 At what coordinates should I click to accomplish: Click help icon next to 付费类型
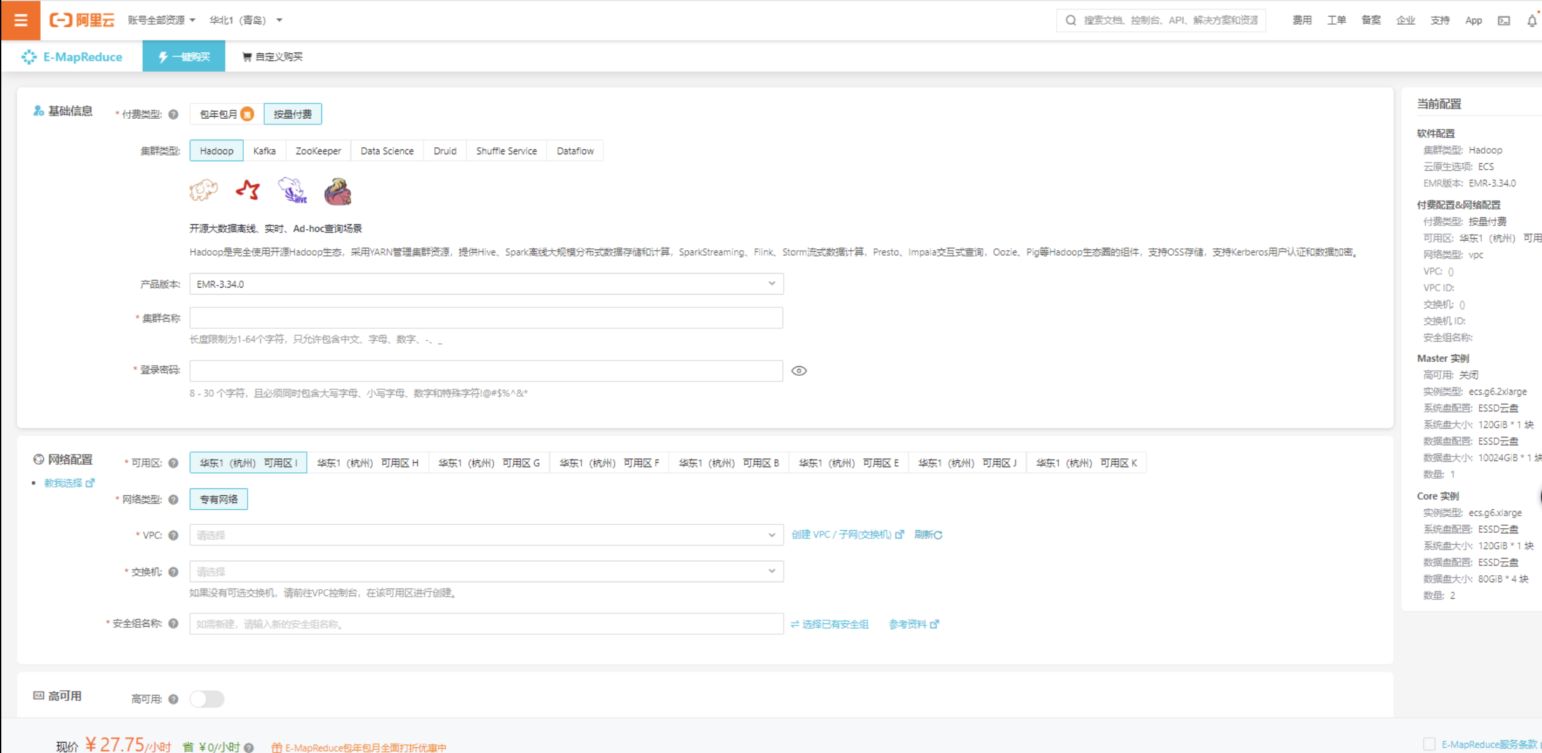173,114
